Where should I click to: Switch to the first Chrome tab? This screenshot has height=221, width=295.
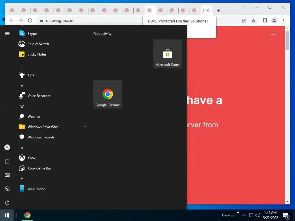pyautogui.click(x=12, y=10)
